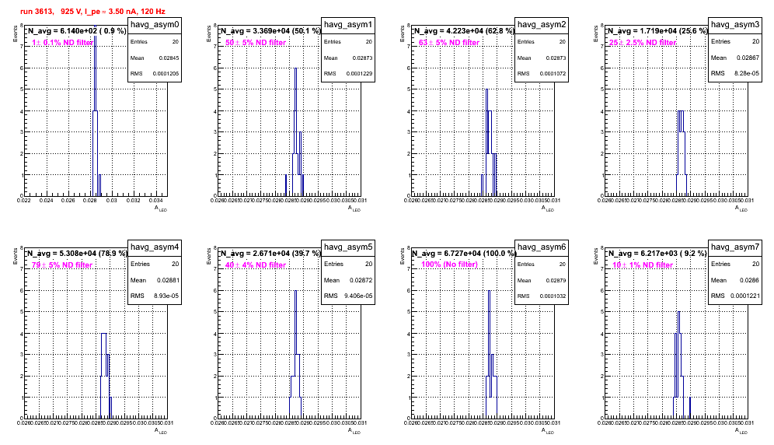This screenshot has width=774, height=445.
Task: Click RMS value 0.0001229 in havg_asym1 box
Action: pos(359,73)
